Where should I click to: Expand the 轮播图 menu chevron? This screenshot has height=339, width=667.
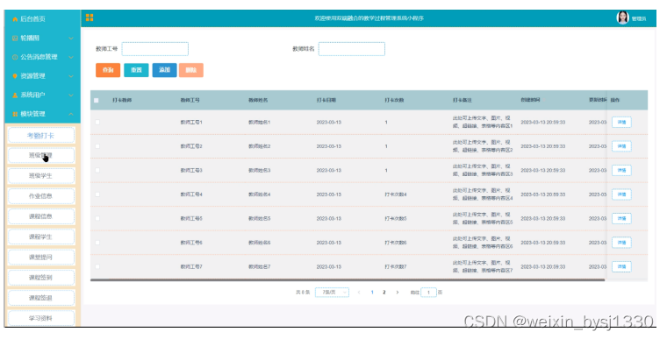tap(71, 39)
